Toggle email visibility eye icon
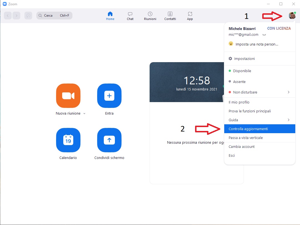 264,35
